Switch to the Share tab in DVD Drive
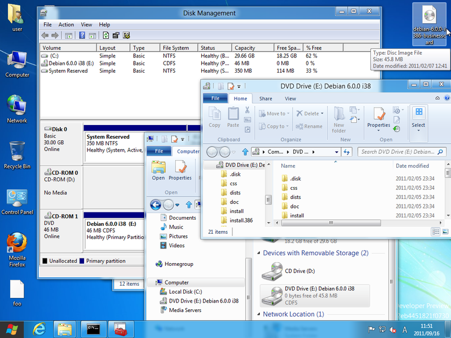451x338 pixels. [266, 99]
